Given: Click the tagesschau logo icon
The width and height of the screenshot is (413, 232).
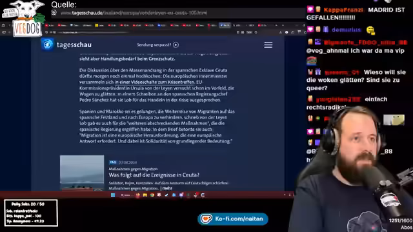Looking at the screenshot, I should tap(48, 44).
